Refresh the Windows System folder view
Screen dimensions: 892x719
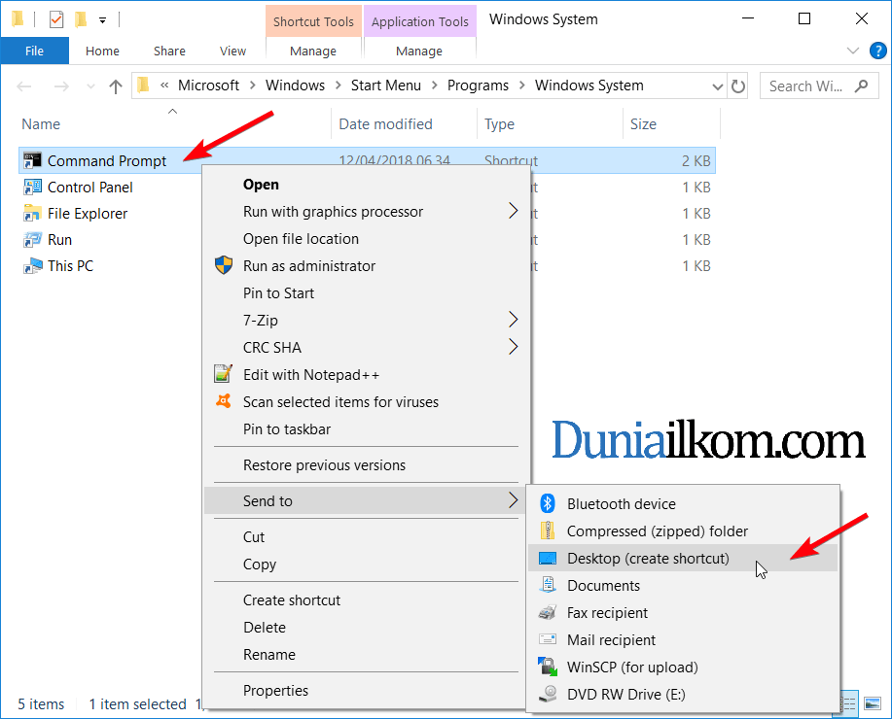coord(738,86)
